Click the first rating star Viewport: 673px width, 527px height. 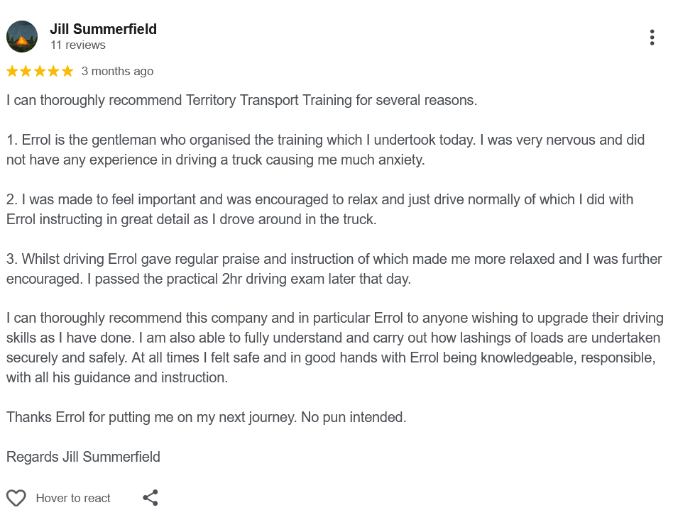[13, 71]
